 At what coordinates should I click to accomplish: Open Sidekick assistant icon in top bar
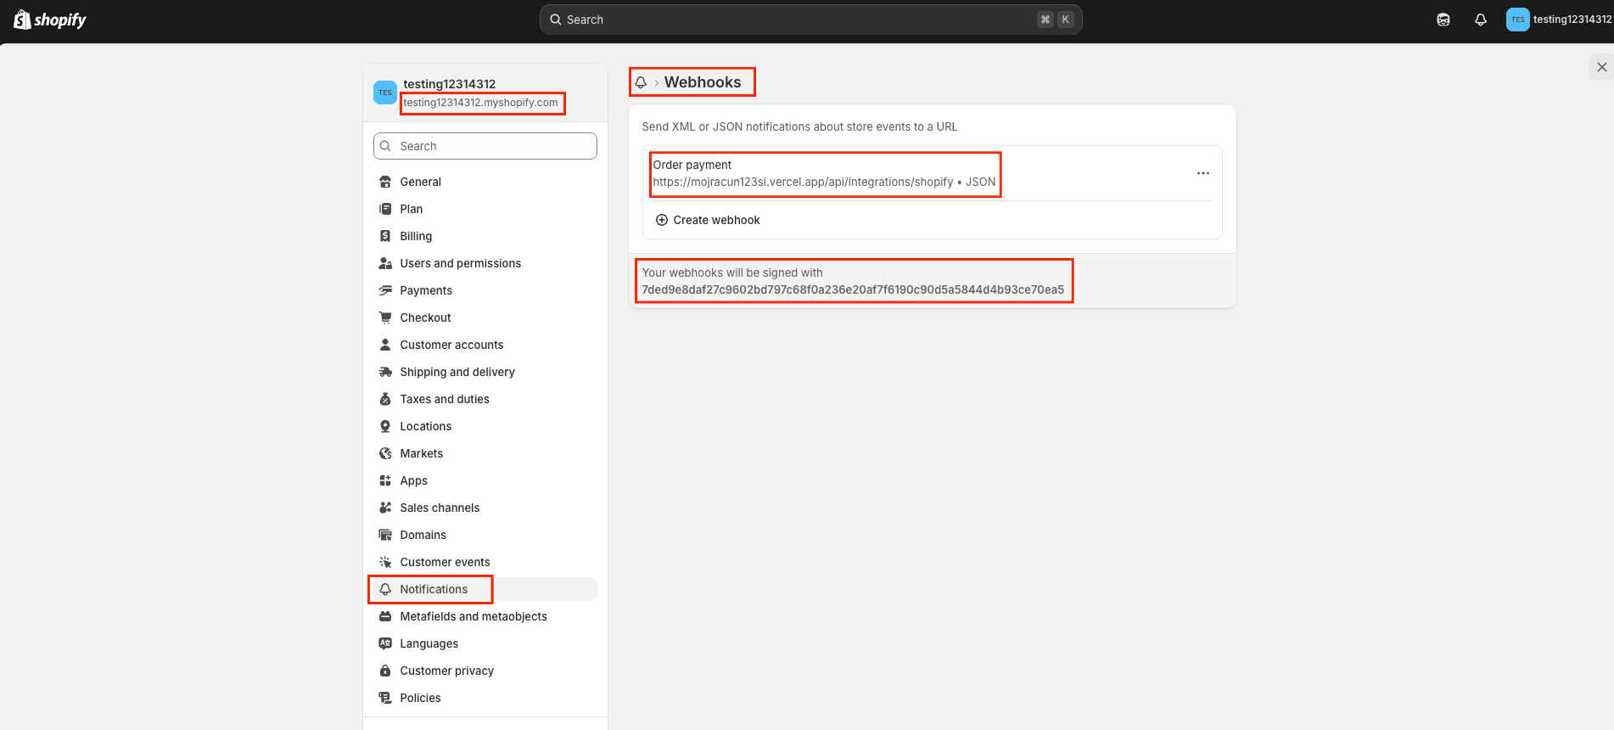1443,20
